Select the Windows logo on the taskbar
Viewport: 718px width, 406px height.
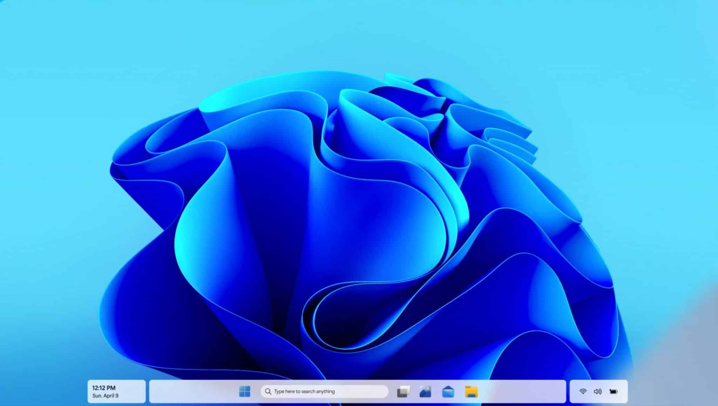pos(245,391)
